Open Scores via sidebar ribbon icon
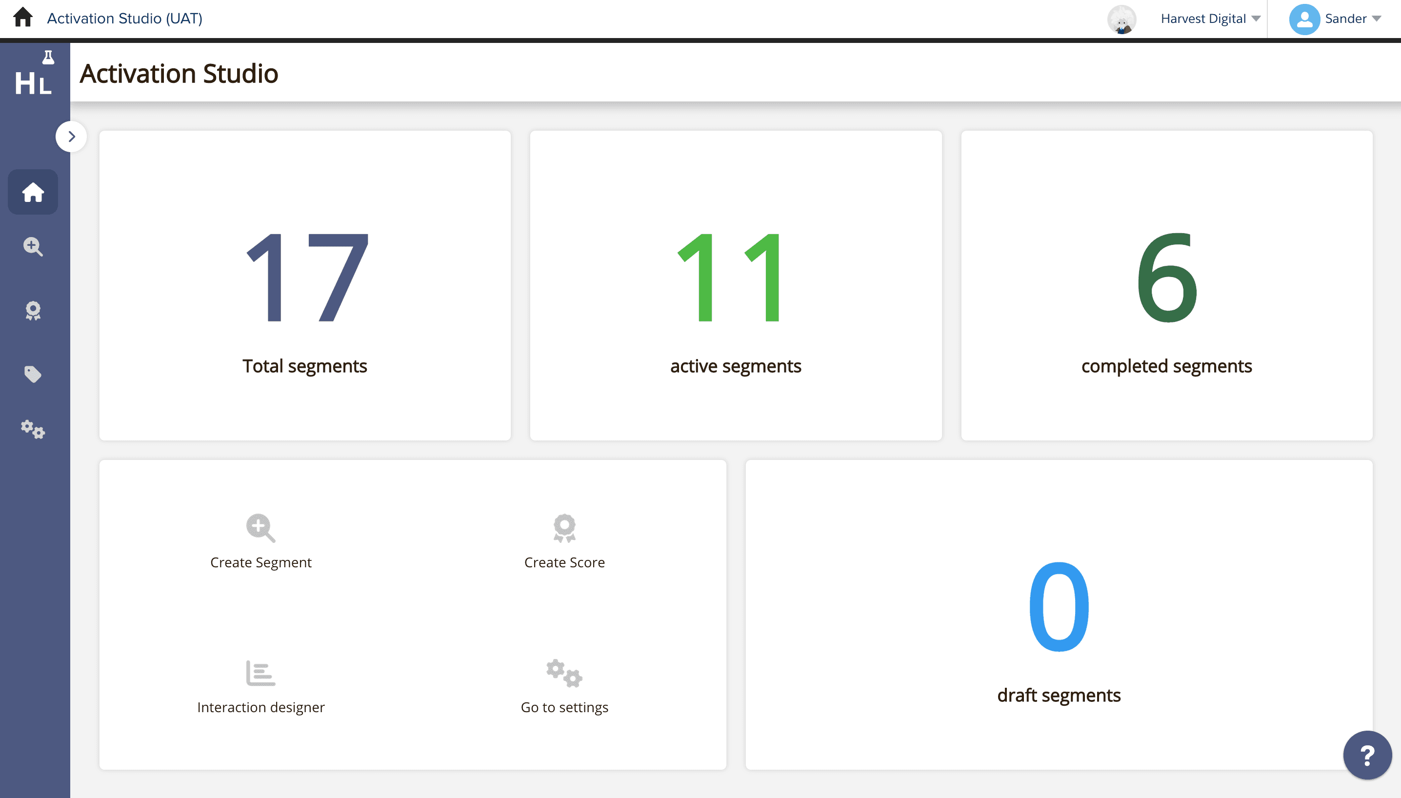 (33, 311)
